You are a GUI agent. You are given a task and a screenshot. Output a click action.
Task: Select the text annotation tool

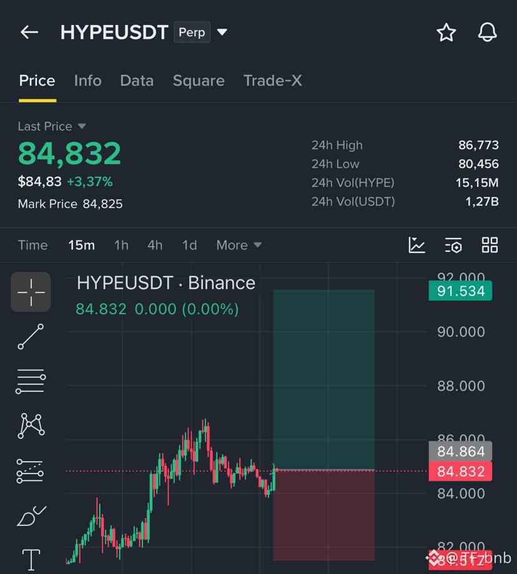(31, 560)
